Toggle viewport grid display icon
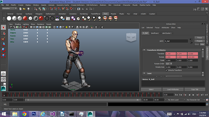 pyautogui.click(x=31, y=27)
